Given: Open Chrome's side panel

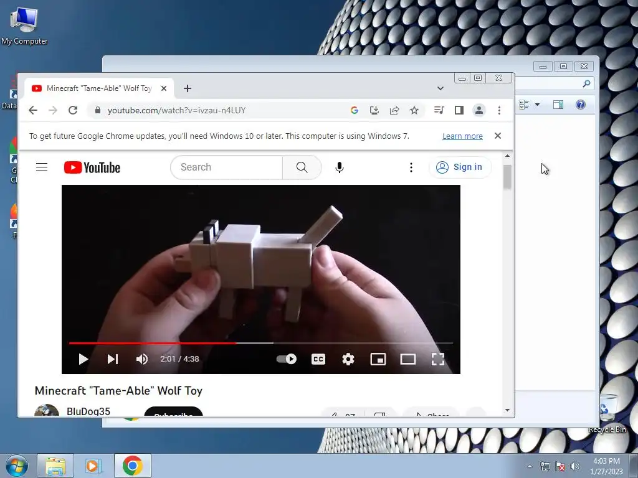Looking at the screenshot, I should click(x=459, y=110).
